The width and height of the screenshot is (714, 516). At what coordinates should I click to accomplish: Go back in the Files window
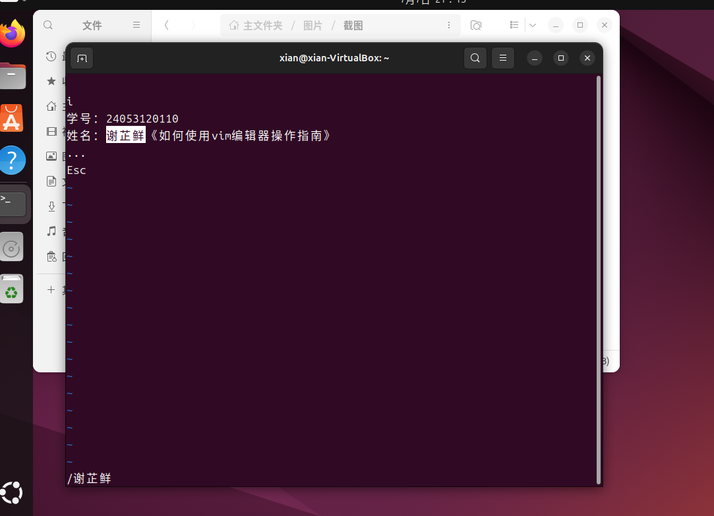167,25
